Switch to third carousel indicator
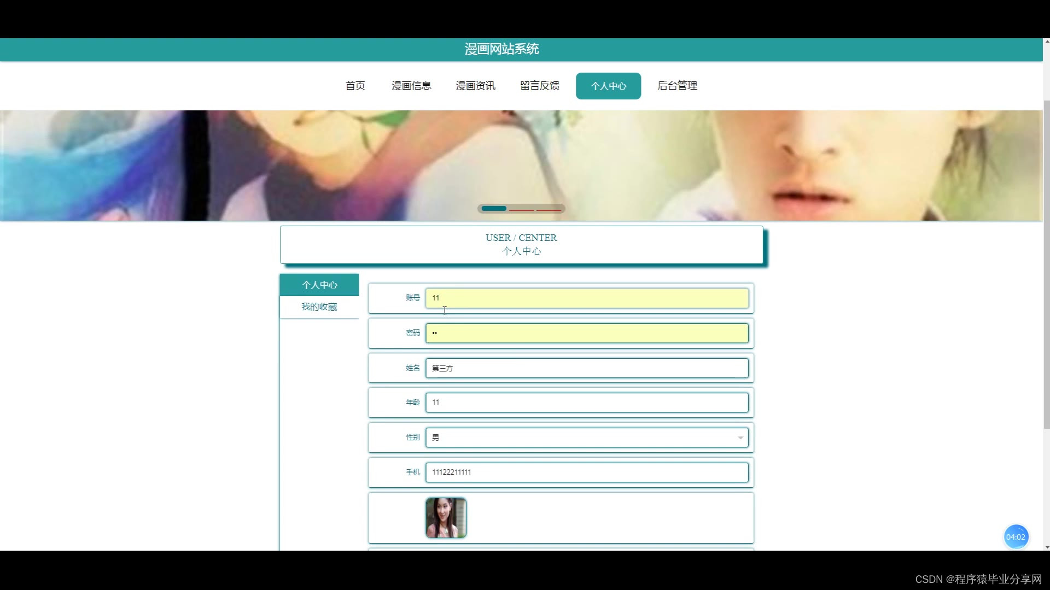Image resolution: width=1050 pixels, height=590 pixels. pos(549,209)
